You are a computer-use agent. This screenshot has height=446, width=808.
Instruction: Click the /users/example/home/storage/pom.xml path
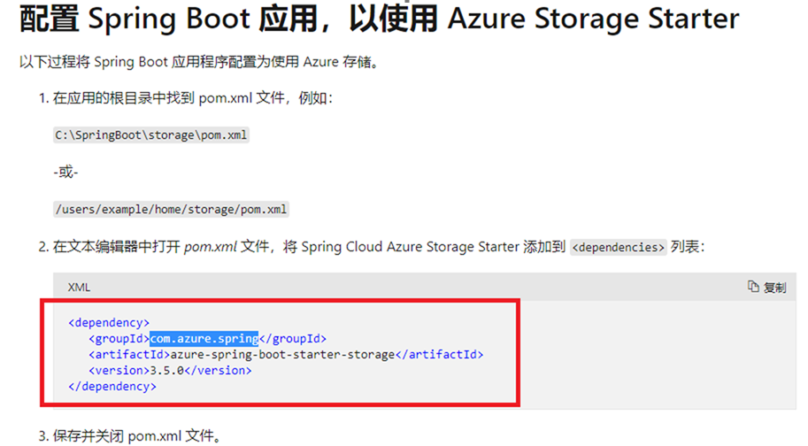(x=171, y=209)
